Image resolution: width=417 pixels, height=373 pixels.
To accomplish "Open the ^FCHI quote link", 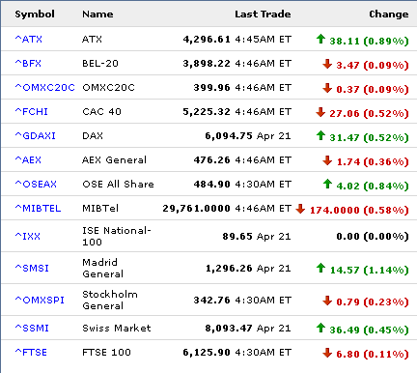I will click(31, 111).
